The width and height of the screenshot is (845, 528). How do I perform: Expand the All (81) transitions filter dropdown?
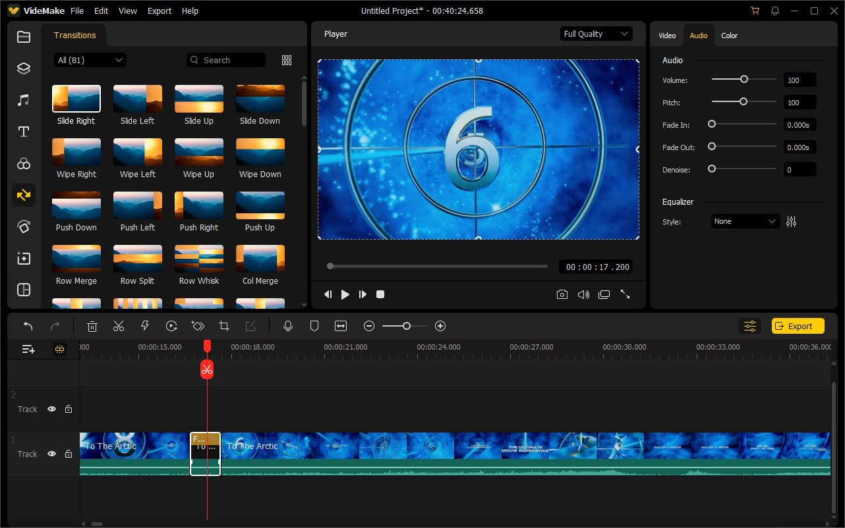[90, 59]
